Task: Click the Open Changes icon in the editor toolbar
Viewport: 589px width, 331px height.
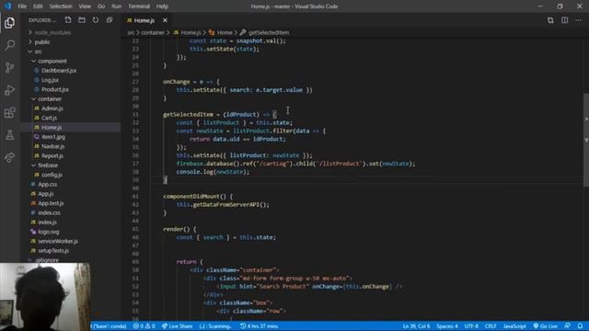Action: click(550, 20)
